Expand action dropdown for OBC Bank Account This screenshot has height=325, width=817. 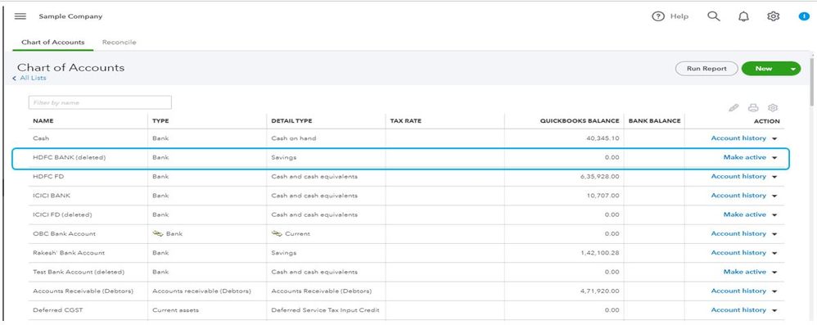[x=774, y=234]
